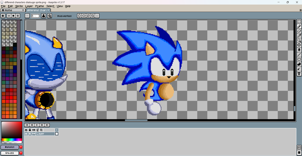Click the brush size field

[x=35, y=16]
